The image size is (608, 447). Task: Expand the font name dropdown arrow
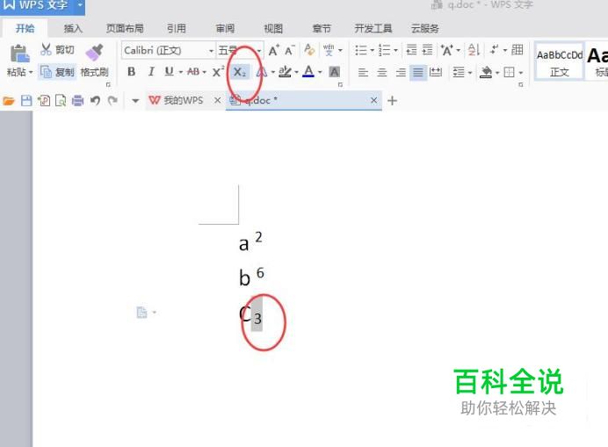(x=212, y=51)
